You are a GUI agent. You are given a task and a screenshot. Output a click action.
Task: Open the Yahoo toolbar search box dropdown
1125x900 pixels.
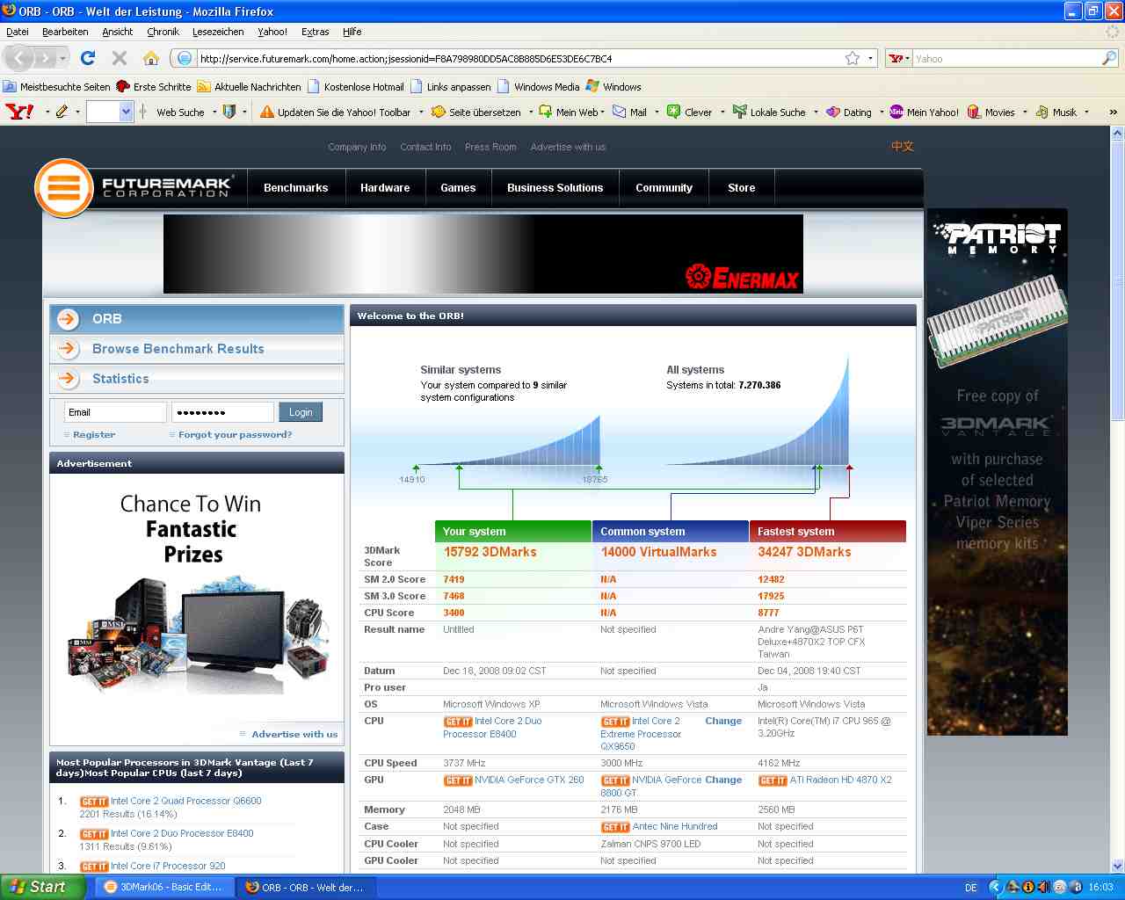(126, 112)
